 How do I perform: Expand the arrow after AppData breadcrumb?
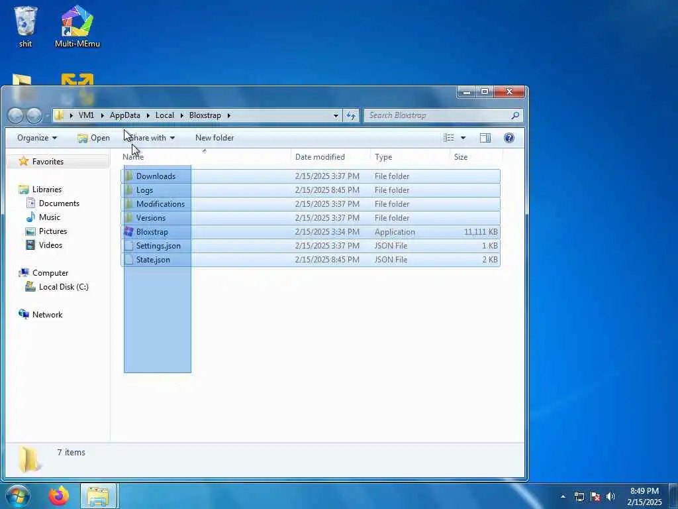tap(148, 115)
